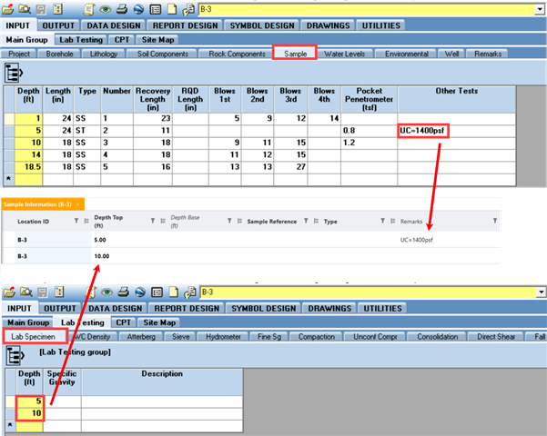Viewport: 547px width, 436px height.
Task: Switch to the OUTPUT tab in top window
Action: click(59, 25)
